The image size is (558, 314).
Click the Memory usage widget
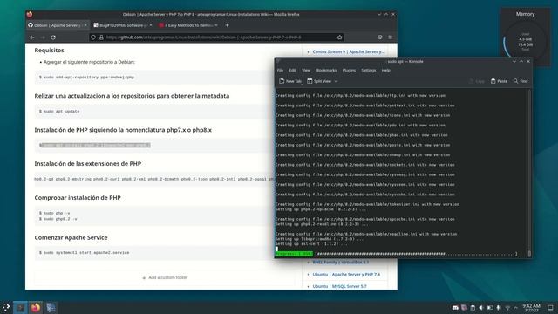tap(525, 37)
